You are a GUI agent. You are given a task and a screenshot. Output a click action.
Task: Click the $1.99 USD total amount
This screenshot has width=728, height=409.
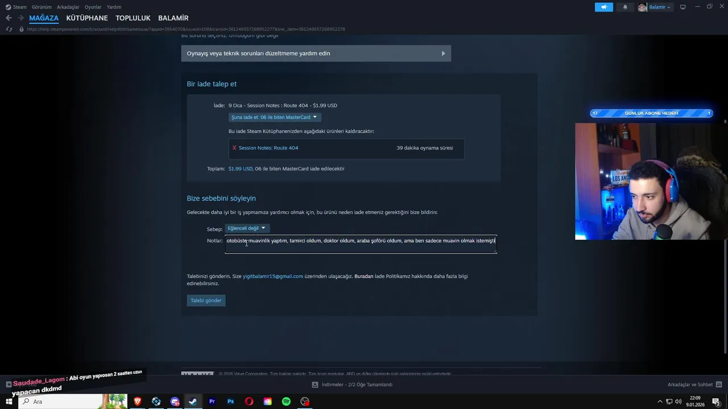point(240,169)
